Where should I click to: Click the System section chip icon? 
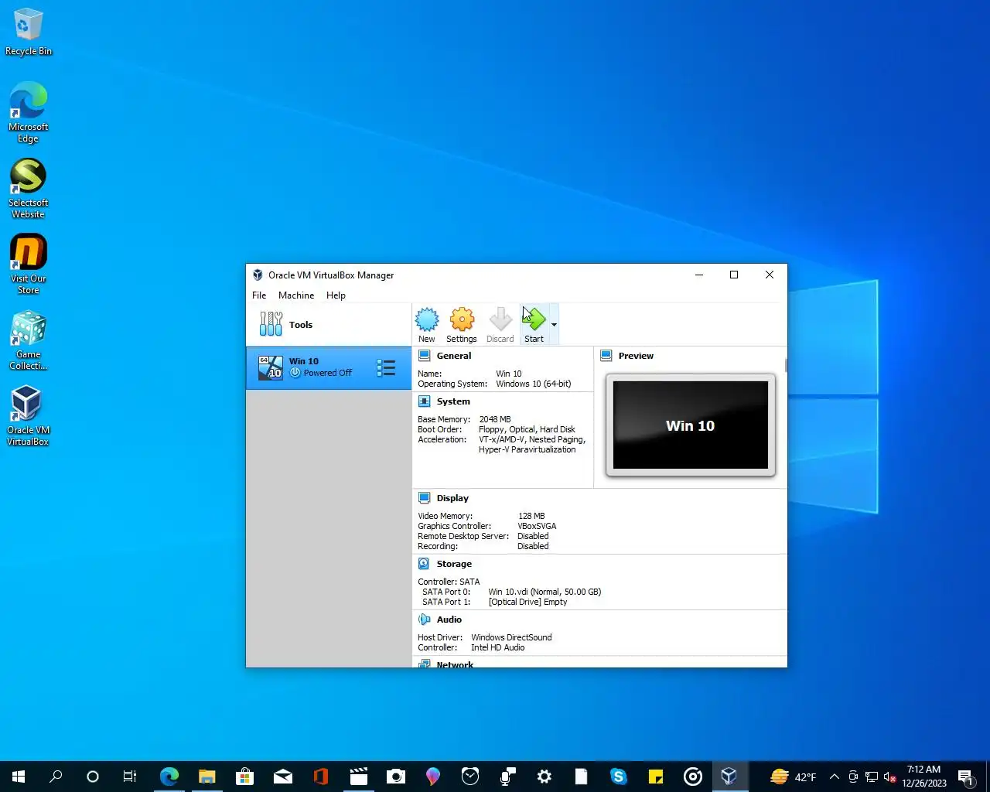click(x=425, y=401)
